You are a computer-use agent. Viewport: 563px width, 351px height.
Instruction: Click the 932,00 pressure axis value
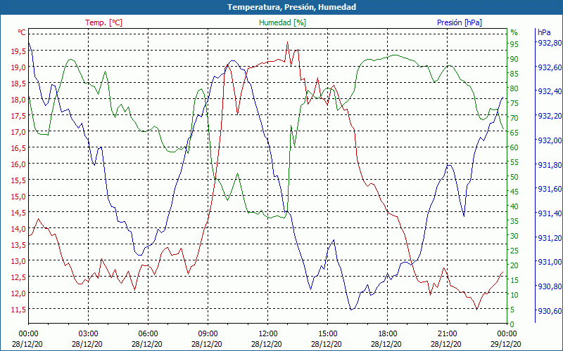[550, 140]
